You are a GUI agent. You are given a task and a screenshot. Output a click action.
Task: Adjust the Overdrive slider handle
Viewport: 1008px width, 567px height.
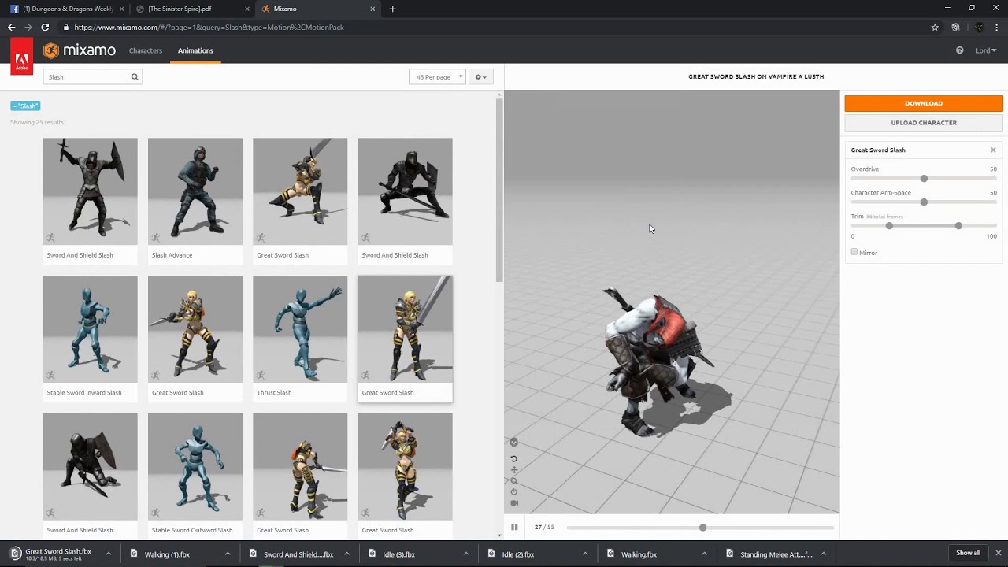click(x=924, y=179)
